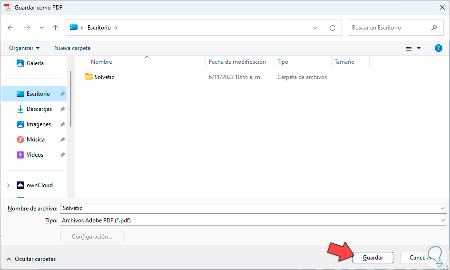Open the Organizar menu

coord(24,48)
